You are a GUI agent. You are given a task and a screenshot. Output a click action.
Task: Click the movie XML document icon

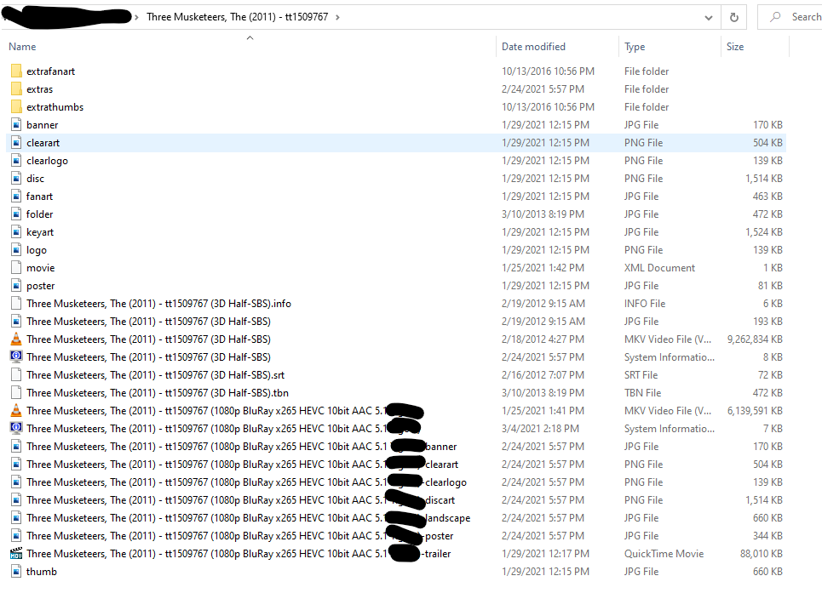(x=16, y=267)
